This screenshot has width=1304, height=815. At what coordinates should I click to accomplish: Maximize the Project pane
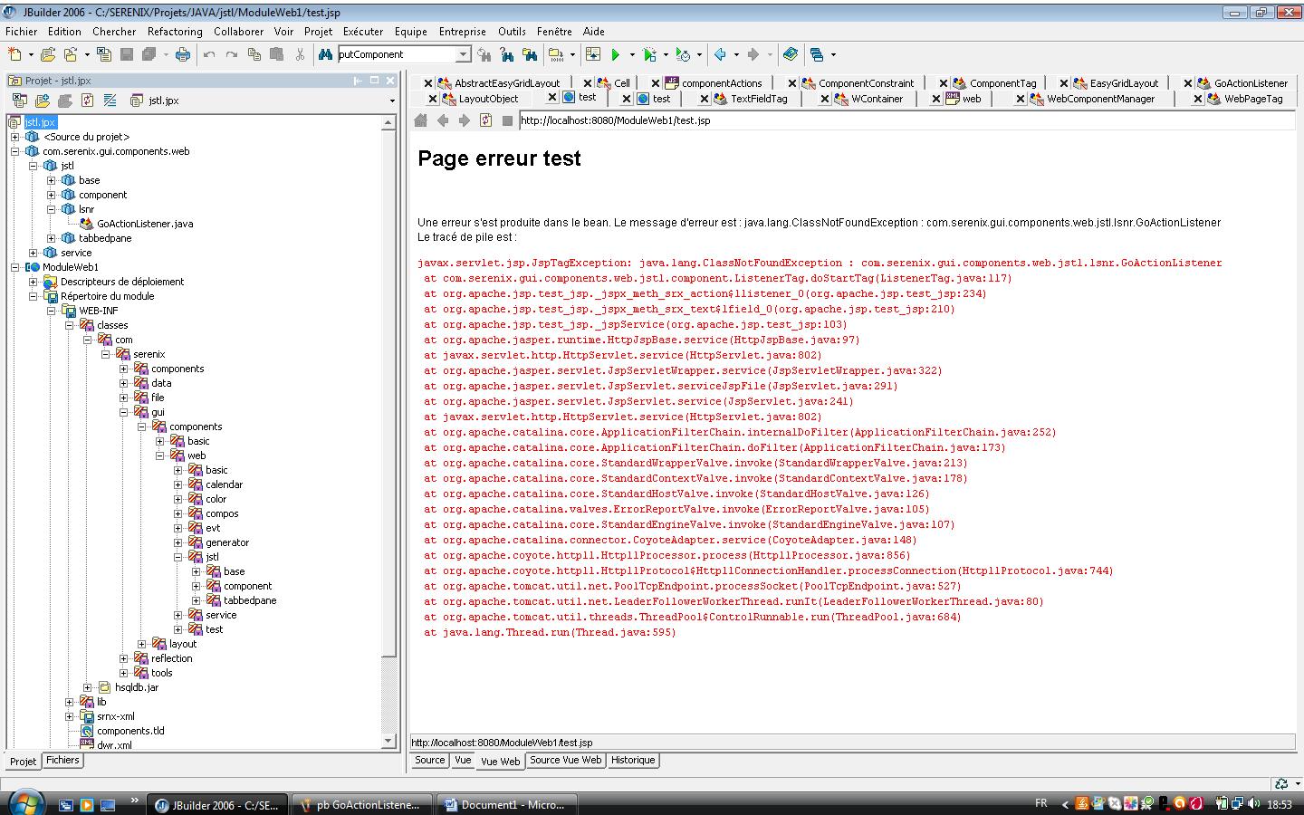[x=374, y=81]
